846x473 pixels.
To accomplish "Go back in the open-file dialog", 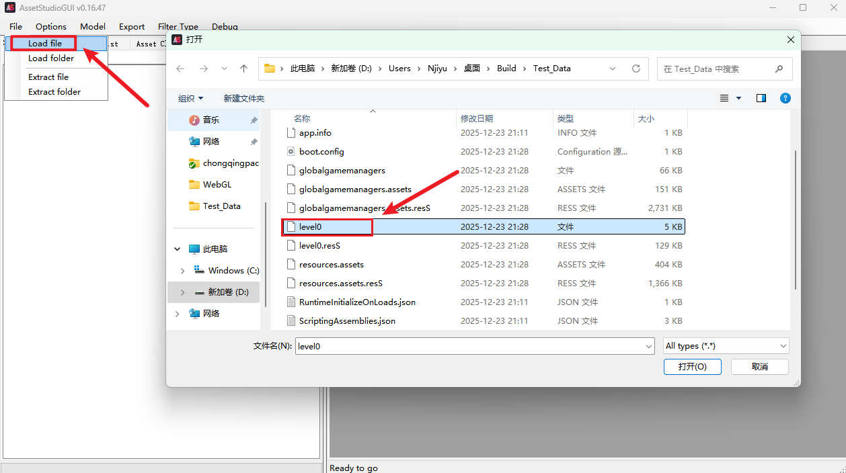I will [180, 69].
